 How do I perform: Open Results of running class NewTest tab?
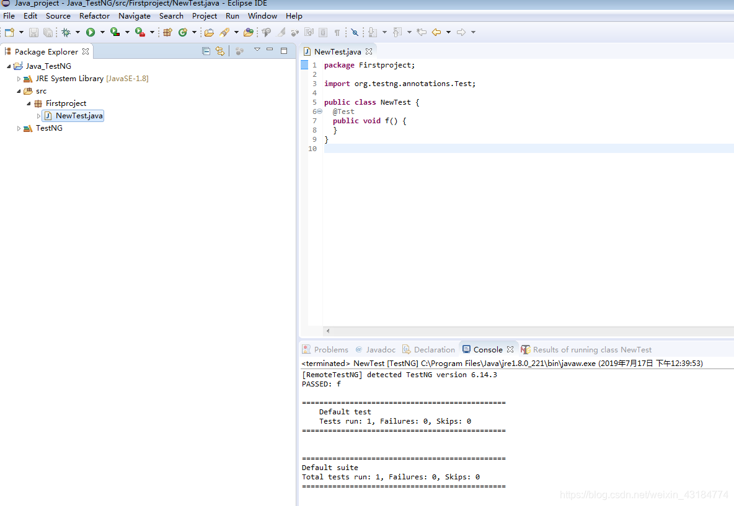(586, 349)
